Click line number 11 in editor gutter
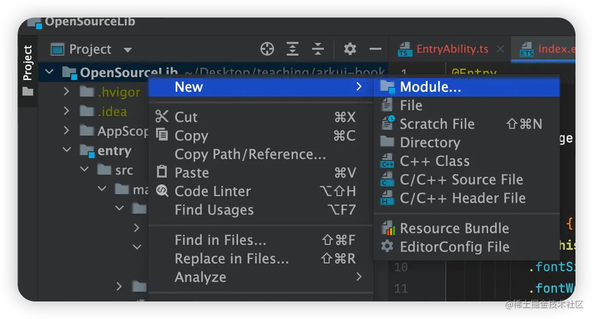The height and width of the screenshot is (319, 593). point(401,289)
